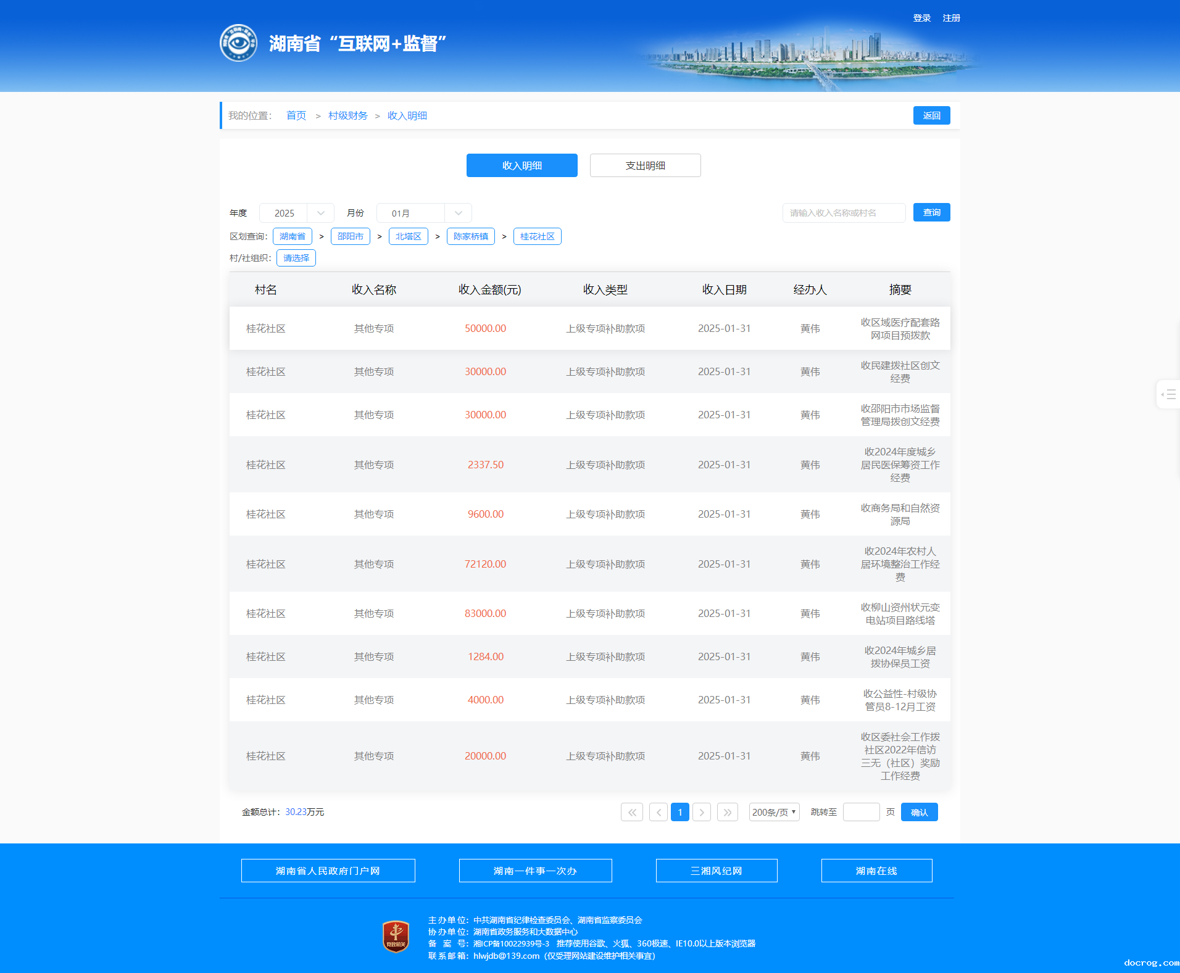Switch to the 收入明细 tab
This screenshot has width=1180, height=973.
(521, 165)
